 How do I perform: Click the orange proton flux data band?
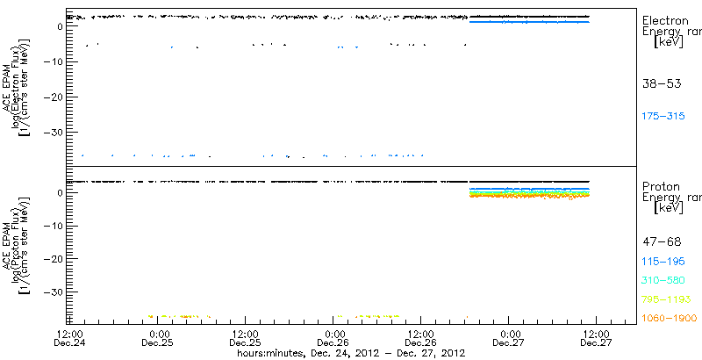[x=529, y=196]
